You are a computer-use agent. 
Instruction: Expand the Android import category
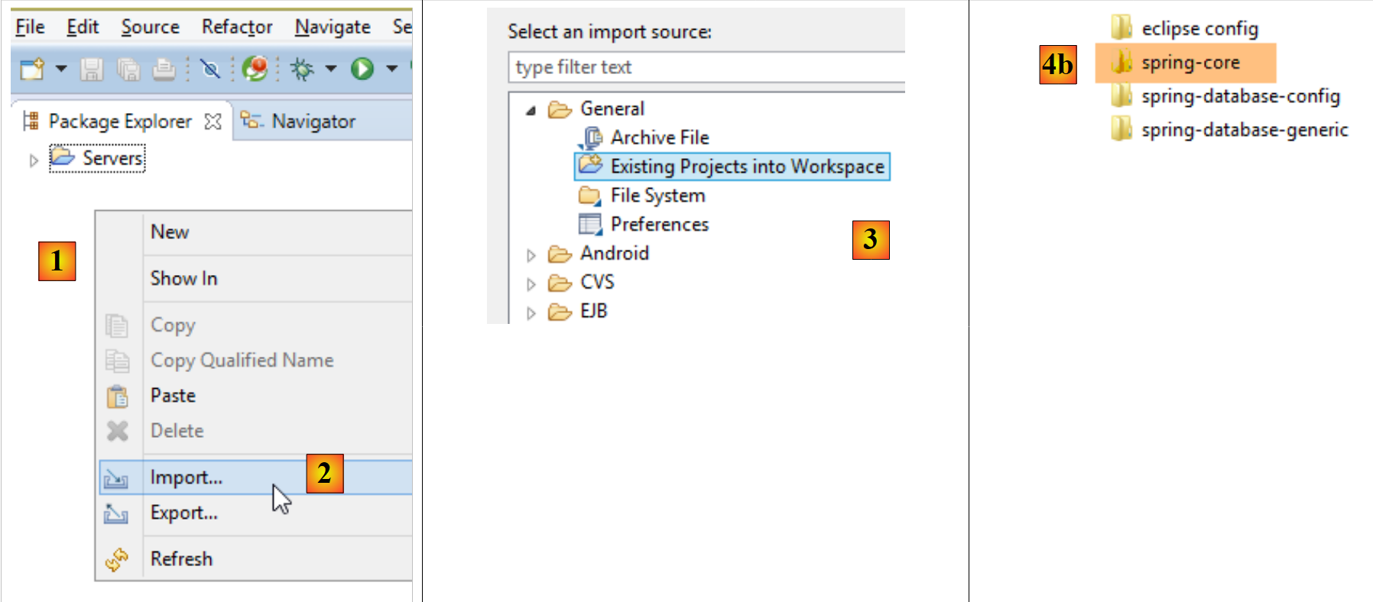[x=531, y=255]
